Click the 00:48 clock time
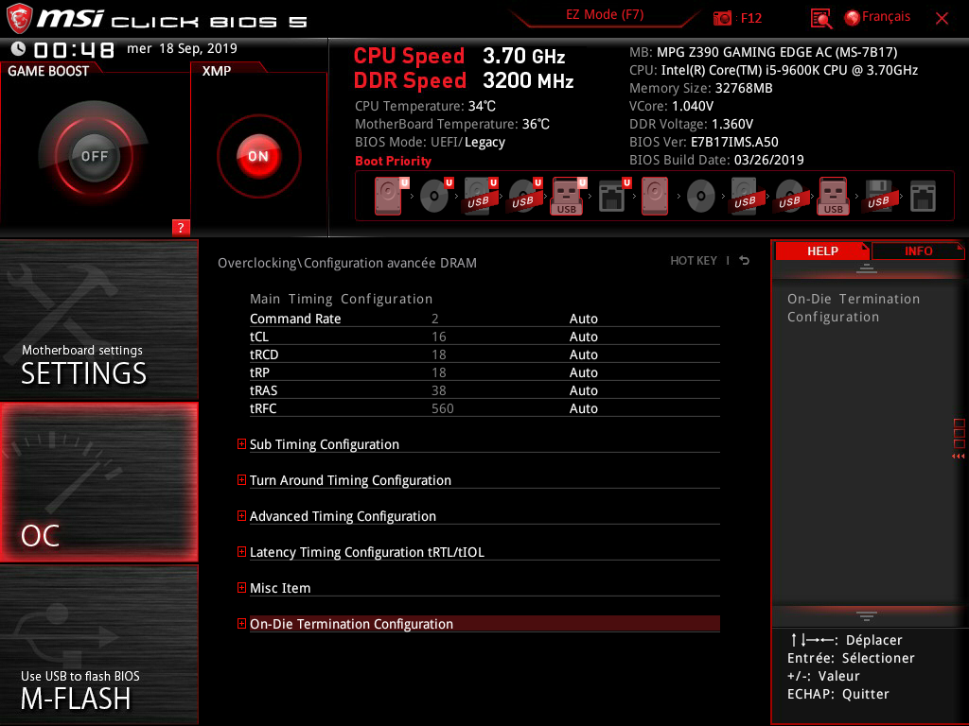Screen dimensions: 969x726 tap(74, 50)
